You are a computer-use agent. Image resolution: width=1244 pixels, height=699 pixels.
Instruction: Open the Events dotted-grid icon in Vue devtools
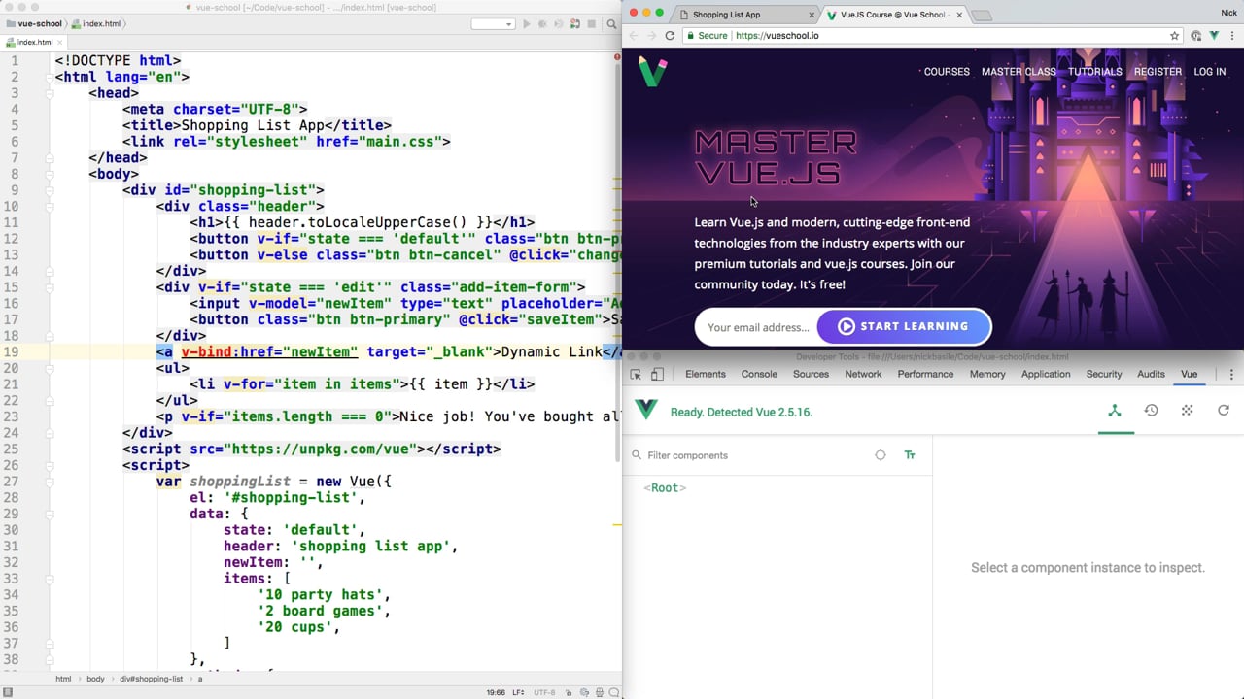(1187, 411)
